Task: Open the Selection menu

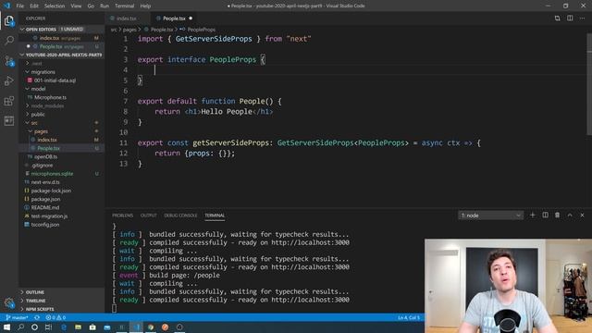Action: click(x=55, y=6)
